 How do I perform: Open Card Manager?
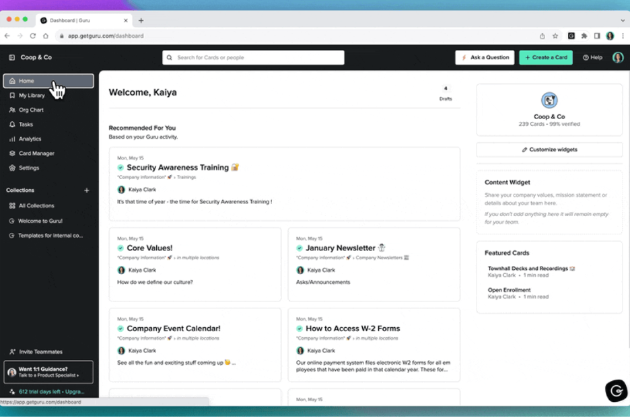click(x=36, y=153)
